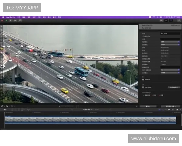Expand viewer to full screen with arrows icon
Screen dimensions: 182x146
pos(136,106)
